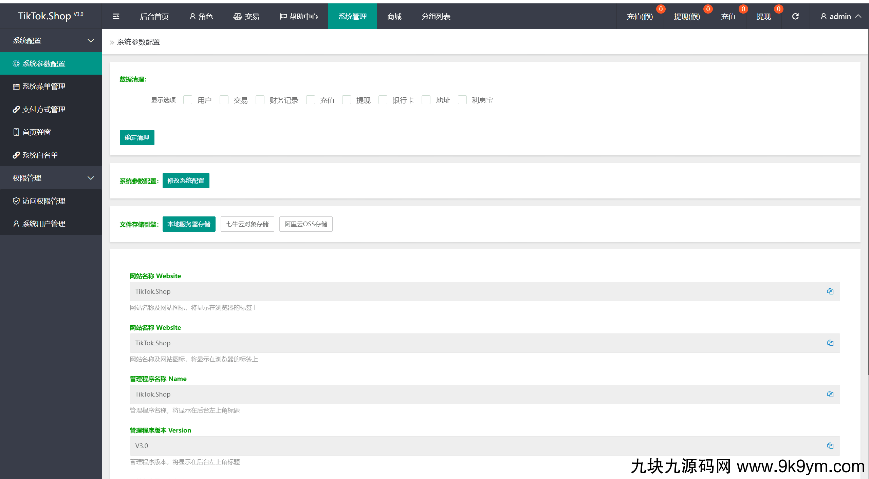869x479 pixels.
Task: Open the admin account dropdown
Action: pos(840,16)
